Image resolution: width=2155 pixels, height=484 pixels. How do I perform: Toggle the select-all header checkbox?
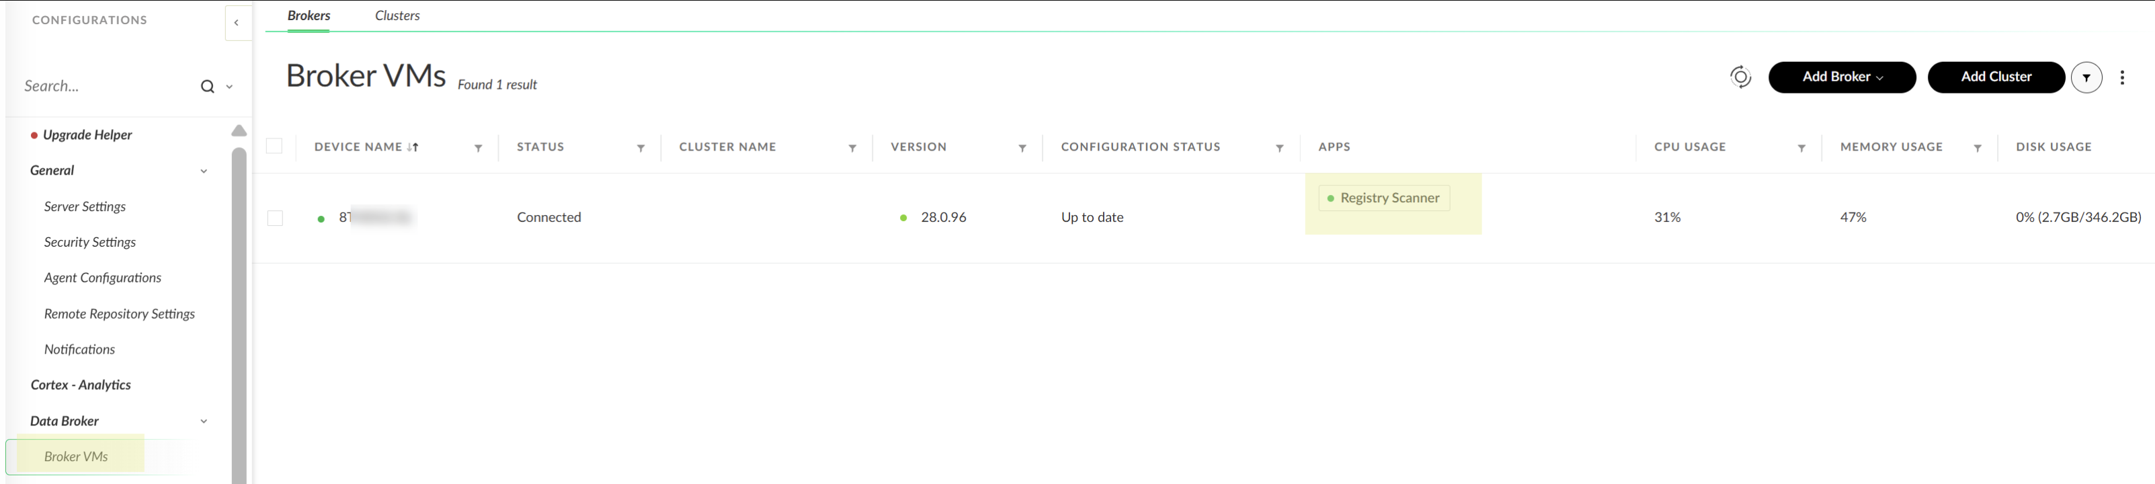[274, 145]
